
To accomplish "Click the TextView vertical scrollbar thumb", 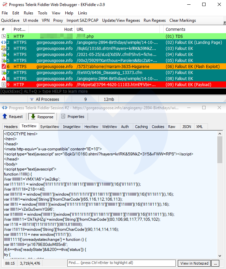I will pos(220,150).
